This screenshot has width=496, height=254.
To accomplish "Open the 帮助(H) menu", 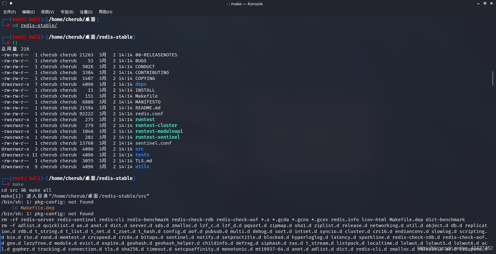I will (106, 12).
